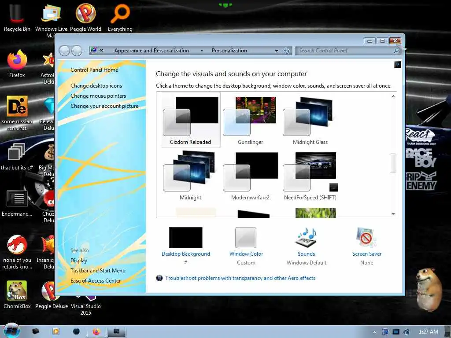
Task: Click the taskbar clock showing 1:27 AM
Action: (428, 332)
